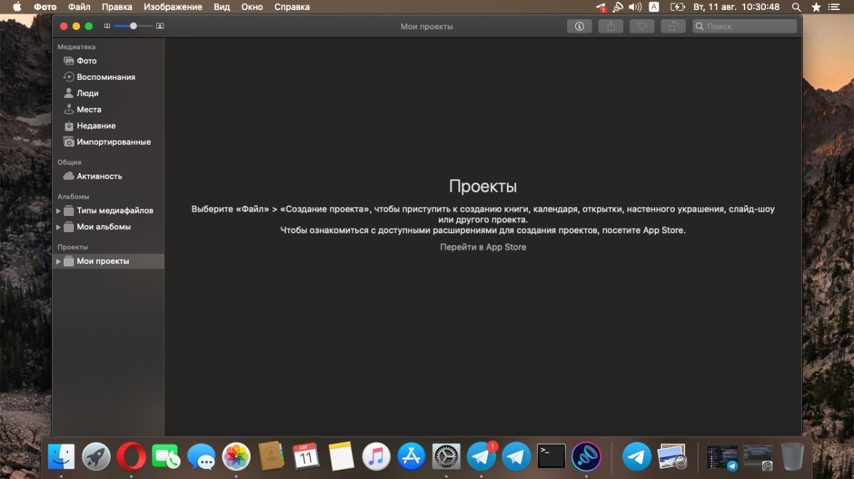Open the Вид menu
The height and width of the screenshot is (479, 854).
tap(222, 7)
